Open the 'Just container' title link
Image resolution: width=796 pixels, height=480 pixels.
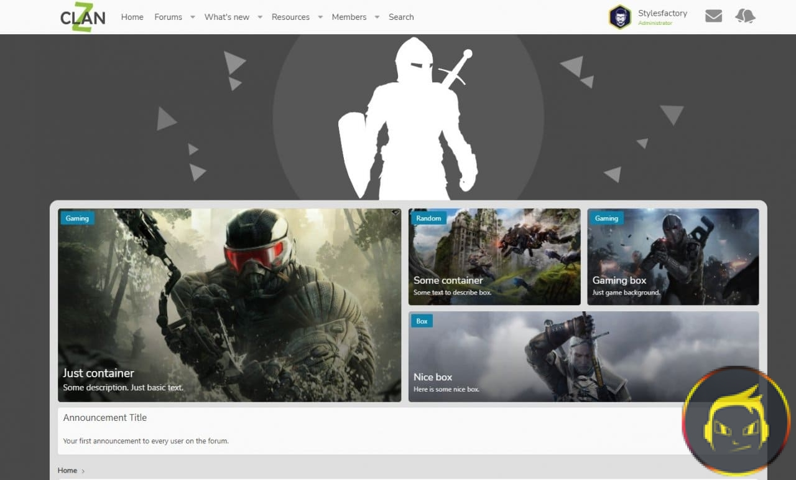pos(98,373)
